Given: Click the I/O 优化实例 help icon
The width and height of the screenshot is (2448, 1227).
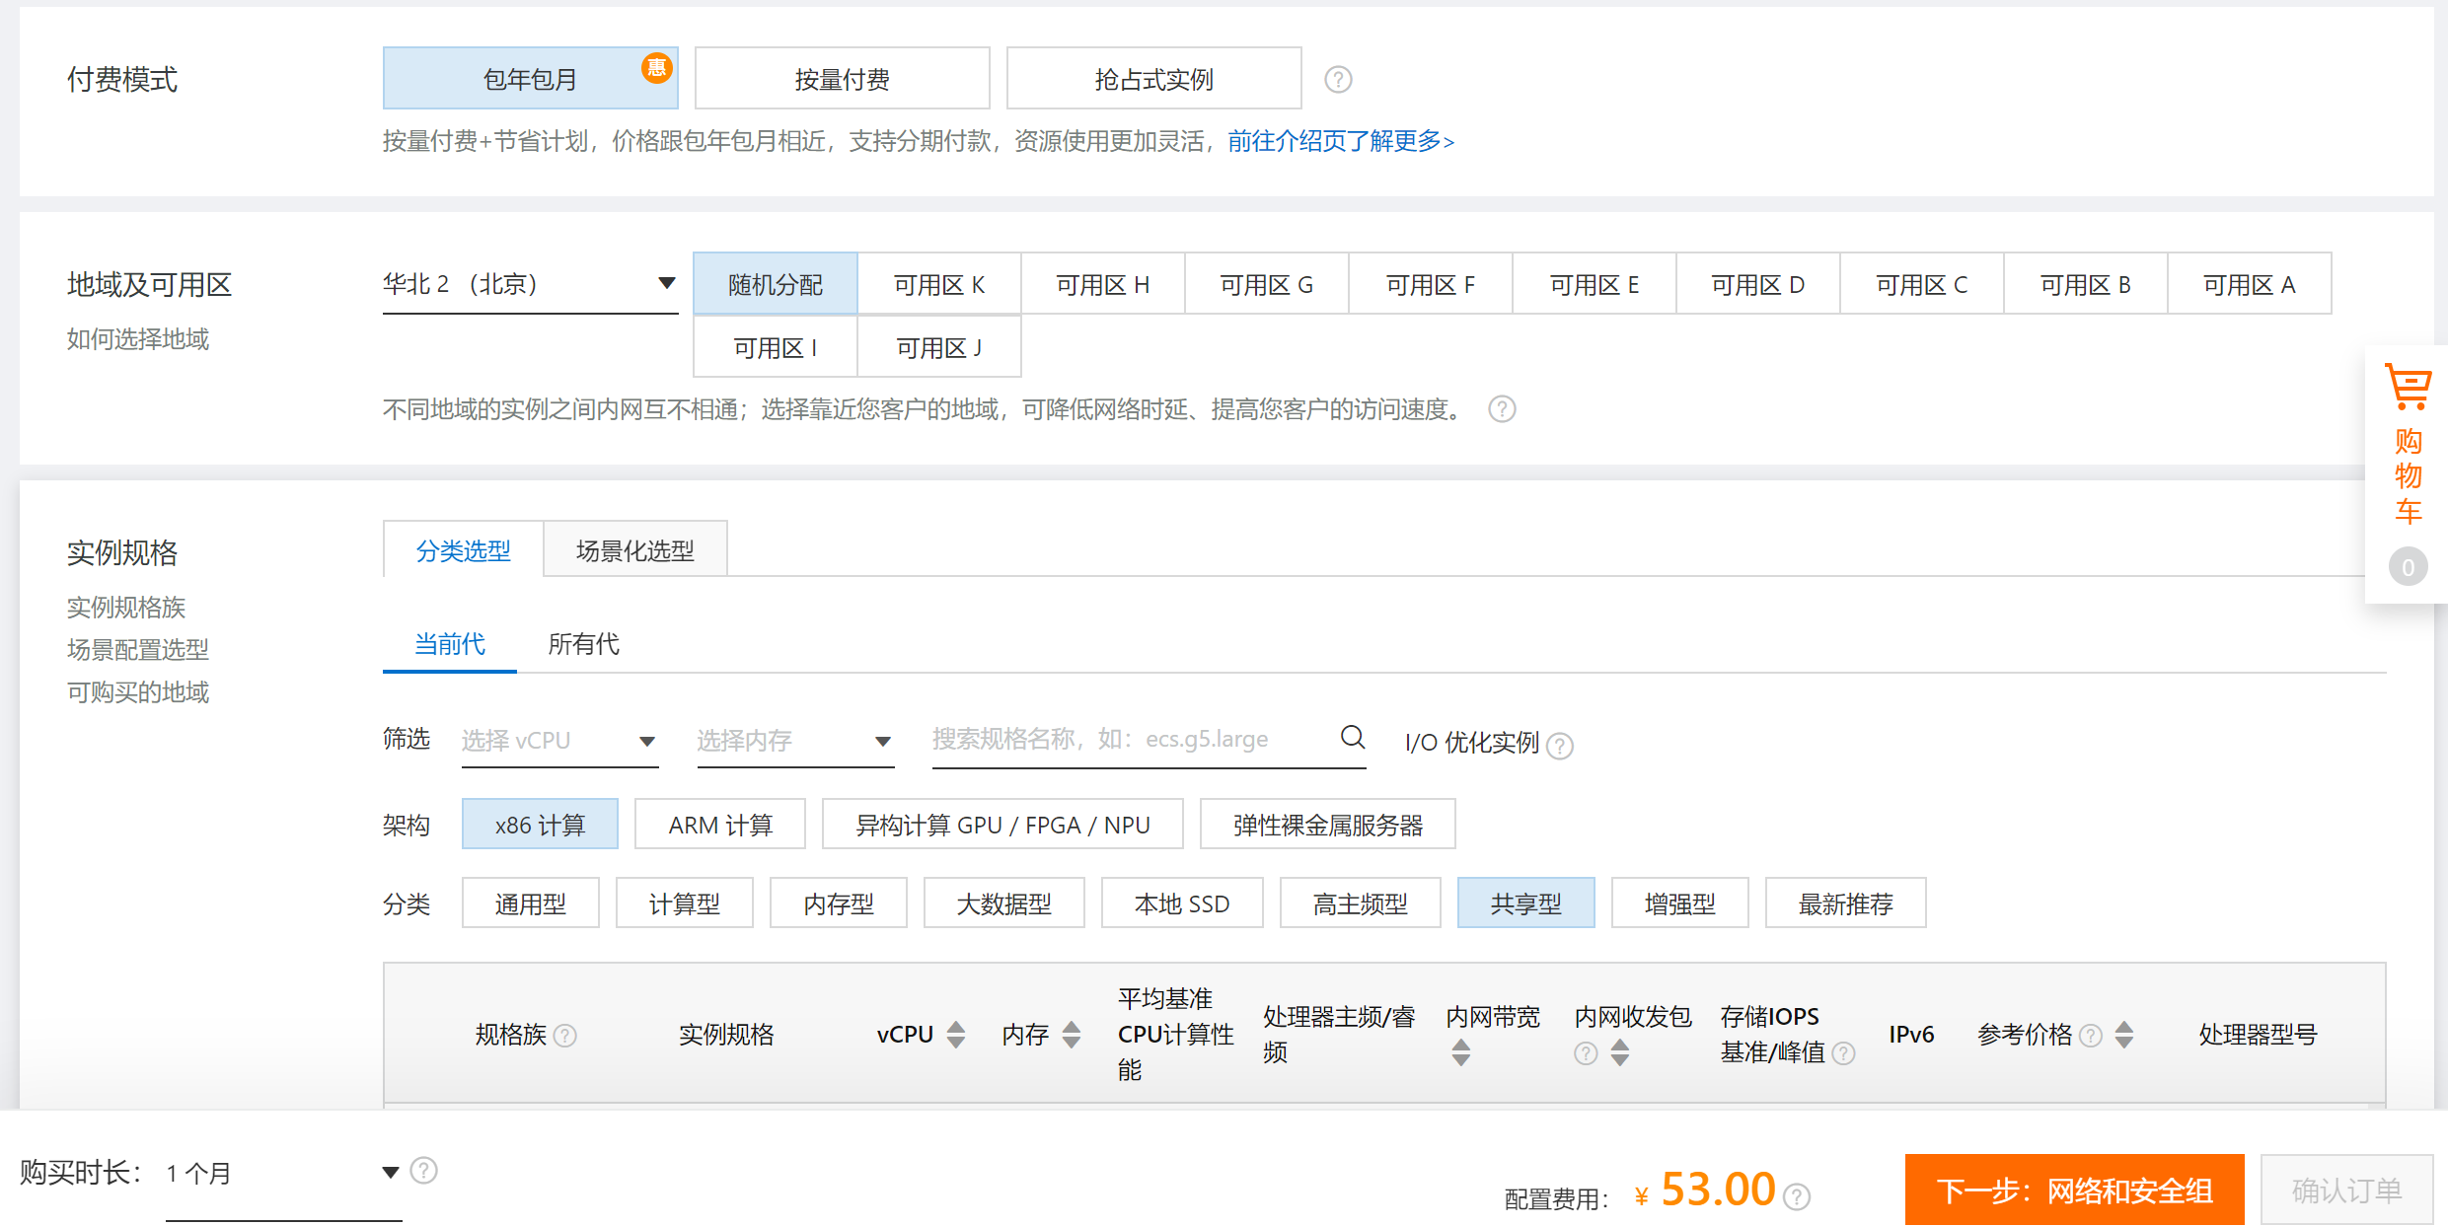Looking at the screenshot, I should tap(1560, 746).
